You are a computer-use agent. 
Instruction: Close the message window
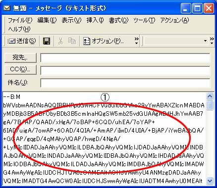tap(209, 8)
